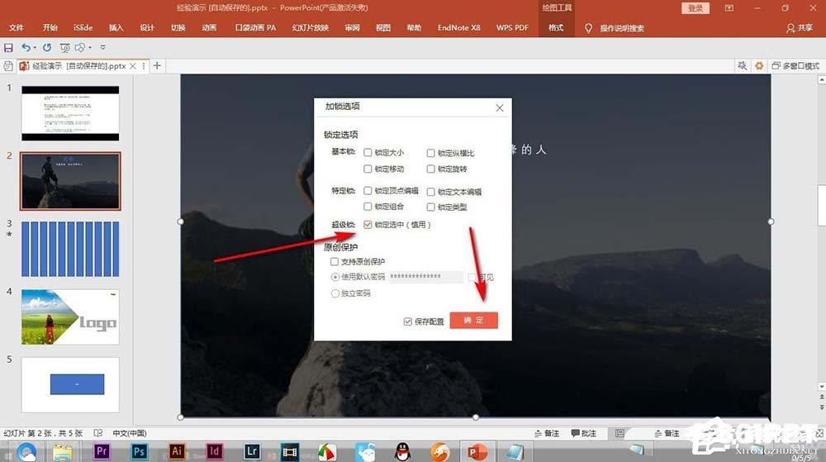Check the 锁定组合 checkbox
The height and width of the screenshot is (462, 826).
[368, 207]
